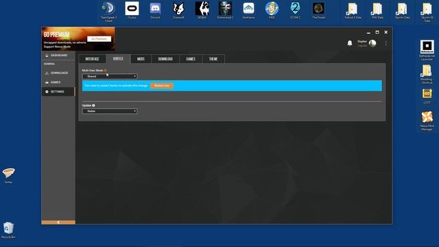Select the Skyrim Data folder shortcut
The height and width of the screenshot is (247, 439).
[403, 11]
